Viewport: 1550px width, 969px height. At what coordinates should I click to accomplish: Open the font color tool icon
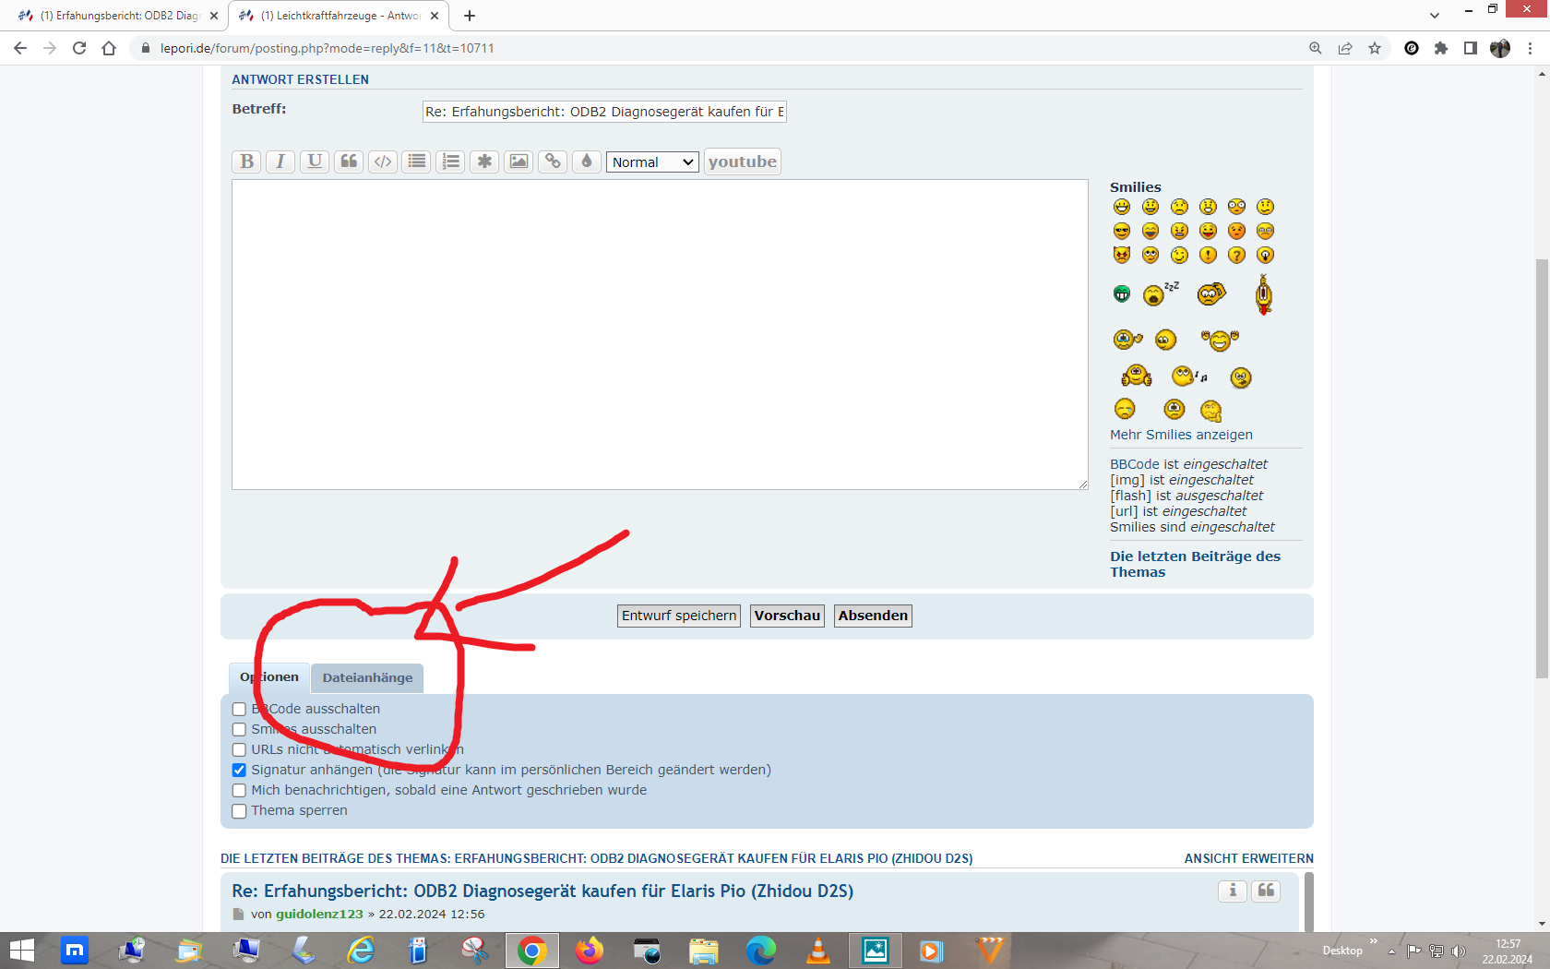[586, 161]
